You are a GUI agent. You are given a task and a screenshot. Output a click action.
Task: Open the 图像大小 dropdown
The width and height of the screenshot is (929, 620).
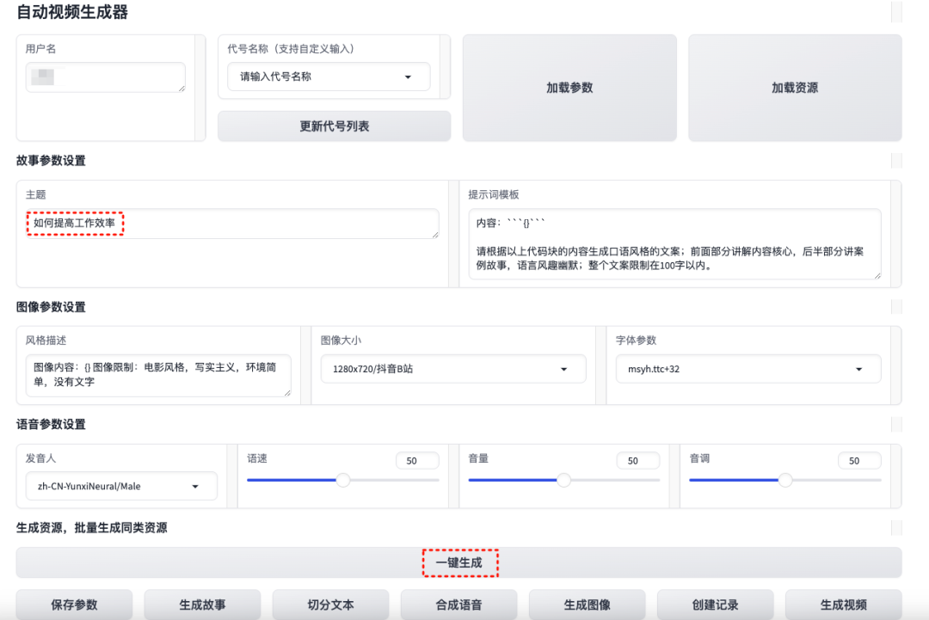(453, 369)
